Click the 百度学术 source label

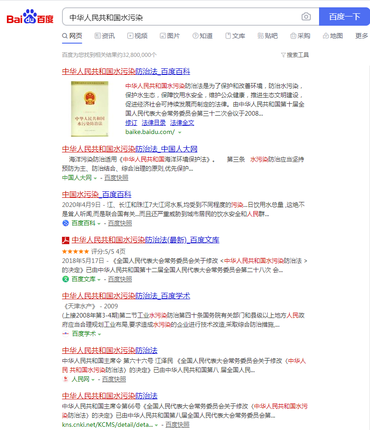coord(84,334)
